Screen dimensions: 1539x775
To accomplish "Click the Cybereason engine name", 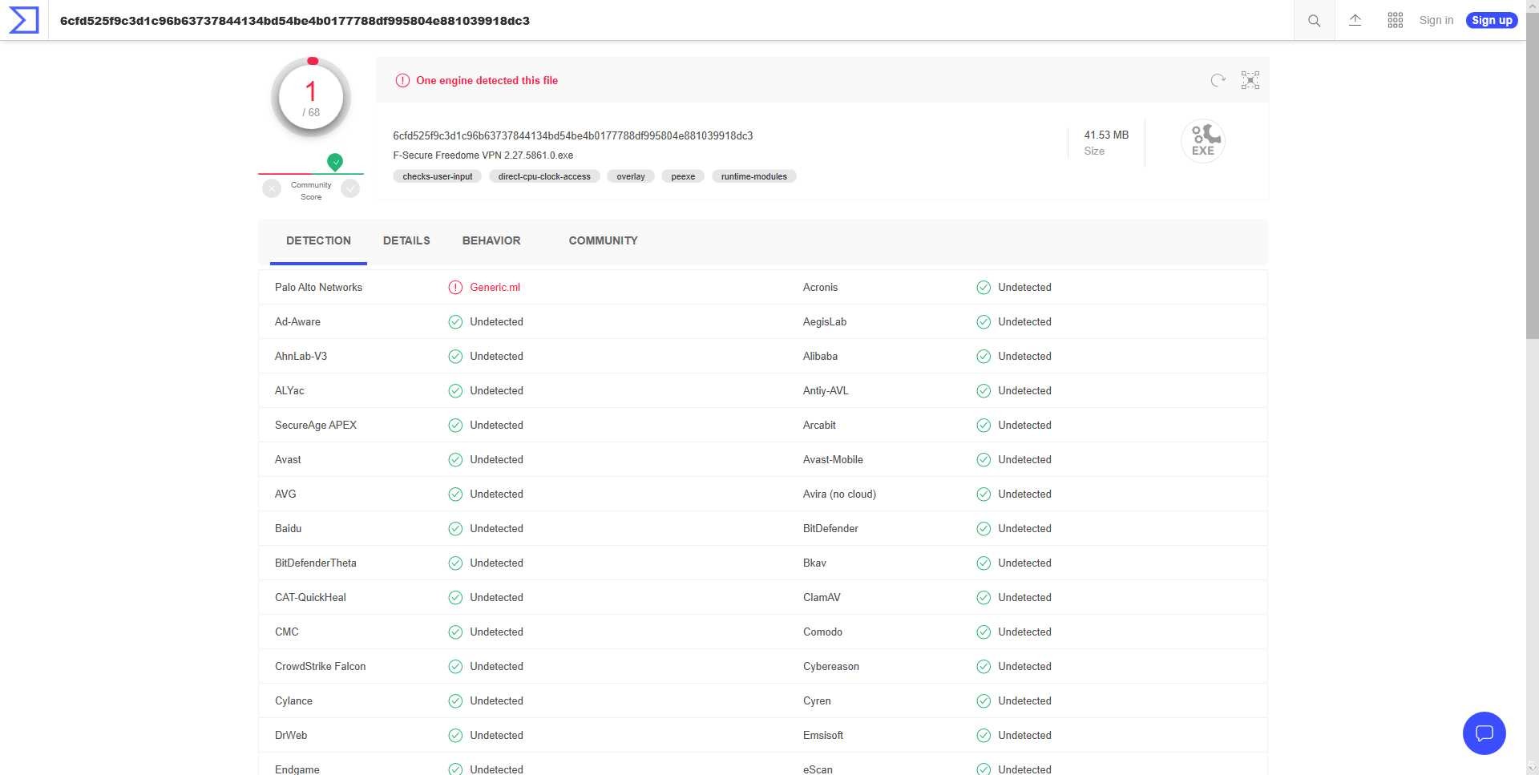I will [831, 666].
